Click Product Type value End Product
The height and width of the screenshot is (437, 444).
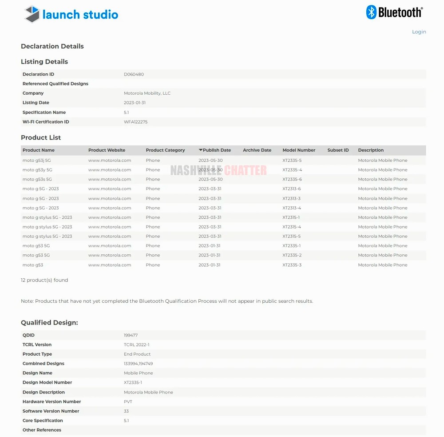click(137, 354)
